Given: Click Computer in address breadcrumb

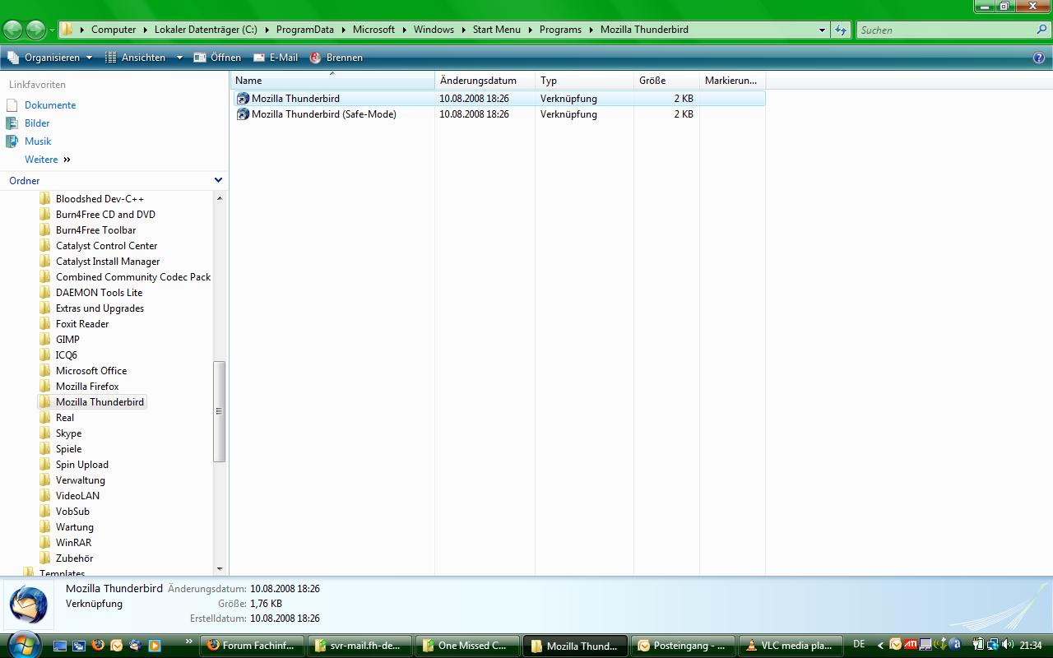Looking at the screenshot, I should (x=114, y=30).
